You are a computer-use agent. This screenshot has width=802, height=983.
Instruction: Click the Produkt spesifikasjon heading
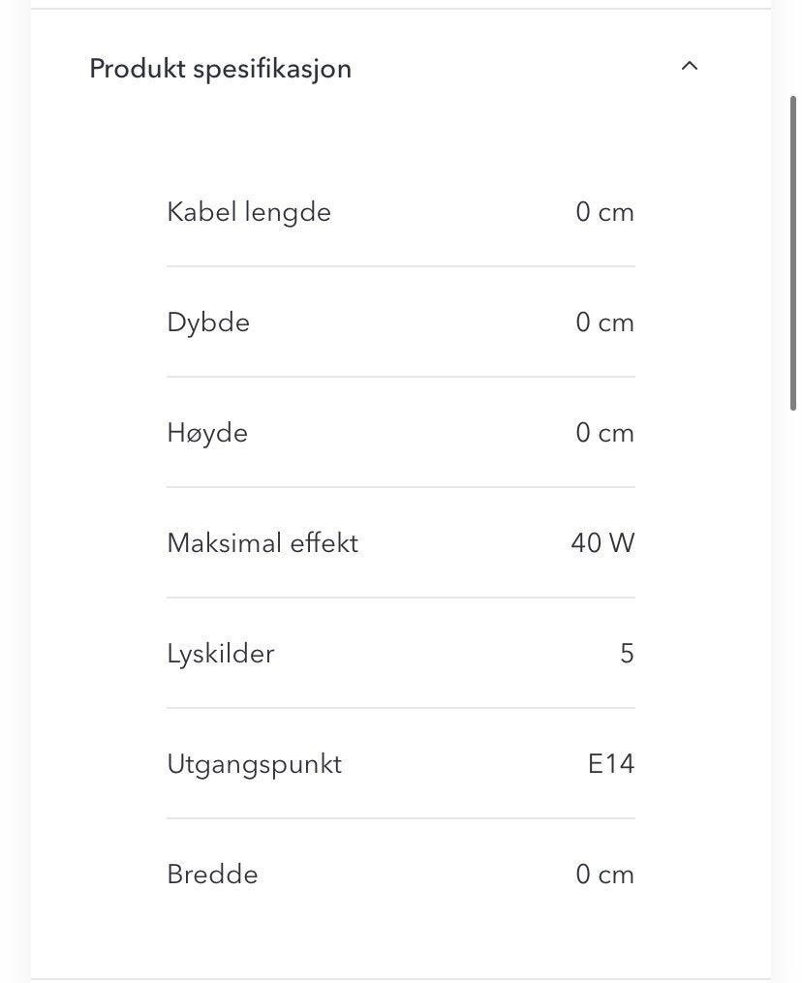click(x=220, y=69)
